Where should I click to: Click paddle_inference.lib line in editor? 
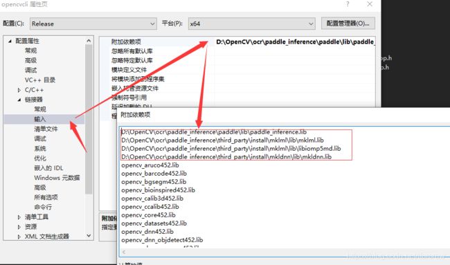tap(214, 132)
